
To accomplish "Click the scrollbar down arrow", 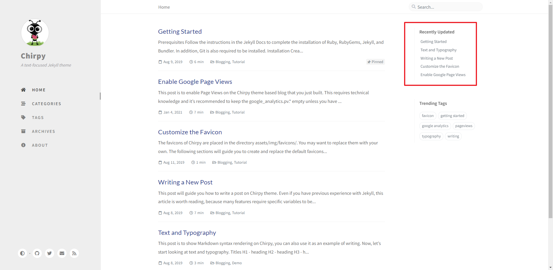I will [550, 267].
